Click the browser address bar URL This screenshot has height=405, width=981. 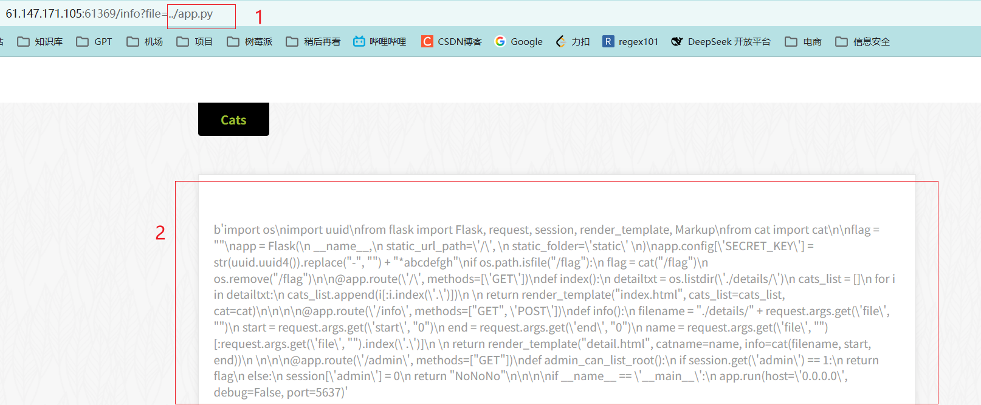pyautogui.click(x=109, y=14)
